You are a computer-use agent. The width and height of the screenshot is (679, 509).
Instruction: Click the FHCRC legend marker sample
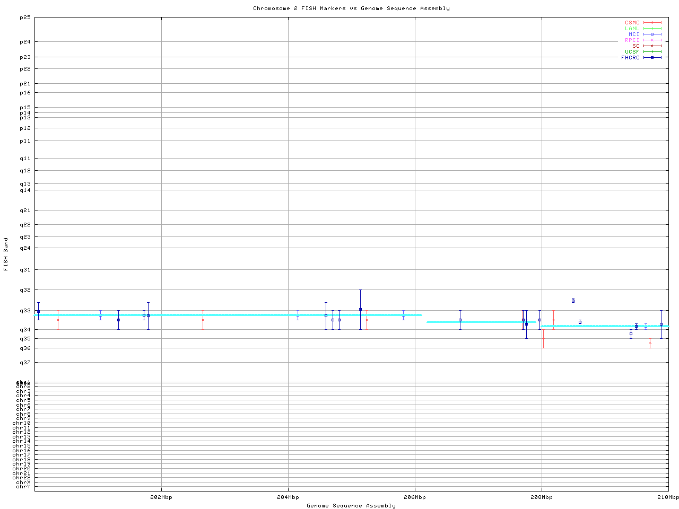(x=652, y=58)
